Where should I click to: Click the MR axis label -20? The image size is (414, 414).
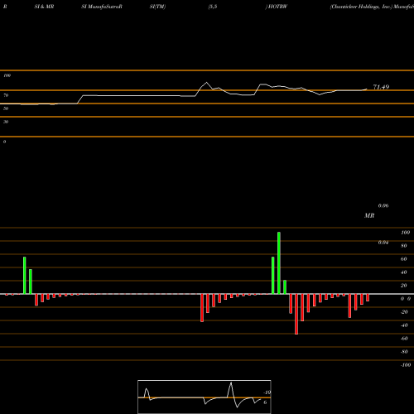click(x=404, y=312)
